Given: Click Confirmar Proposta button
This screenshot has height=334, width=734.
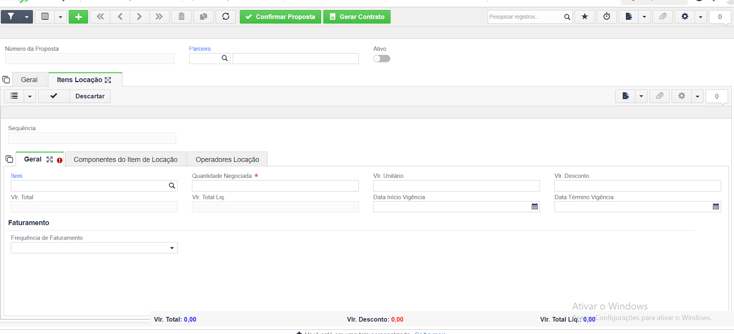Looking at the screenshot, I should [x=280, y=17].
